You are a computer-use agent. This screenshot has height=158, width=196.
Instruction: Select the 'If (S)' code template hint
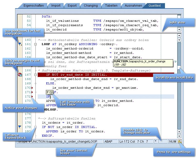50,92
